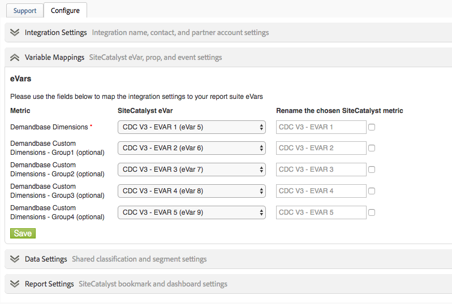Viewport: 452px width, 304px height.
Task: Tick the rename checkbox for CDC V3 - EVAR 2
Action: coord(372,148)
